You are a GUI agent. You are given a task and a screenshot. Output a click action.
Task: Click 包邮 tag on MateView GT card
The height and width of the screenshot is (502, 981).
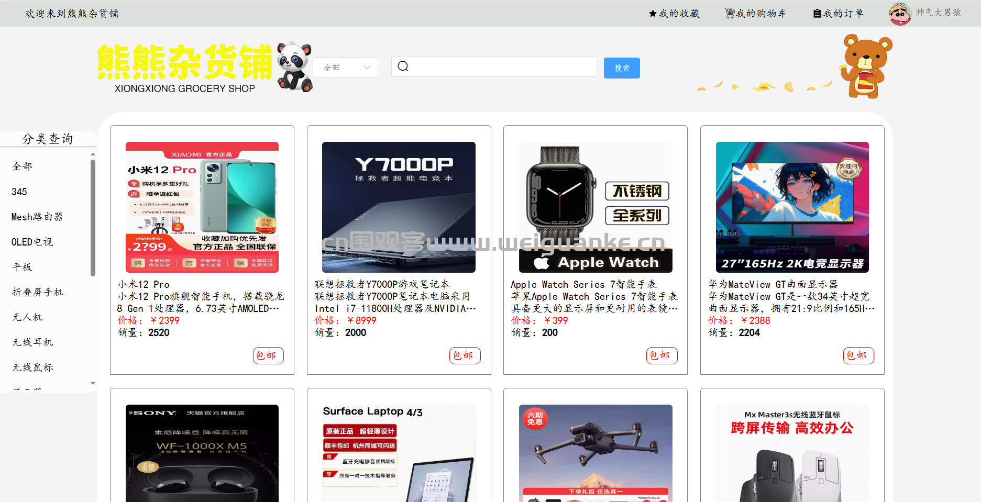pyautogui.click(x=858, y=355)
